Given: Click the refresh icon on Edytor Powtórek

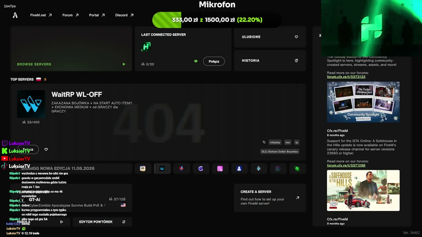Looking at the screenshot, I should pyautogui.click(x=124, y=222).
